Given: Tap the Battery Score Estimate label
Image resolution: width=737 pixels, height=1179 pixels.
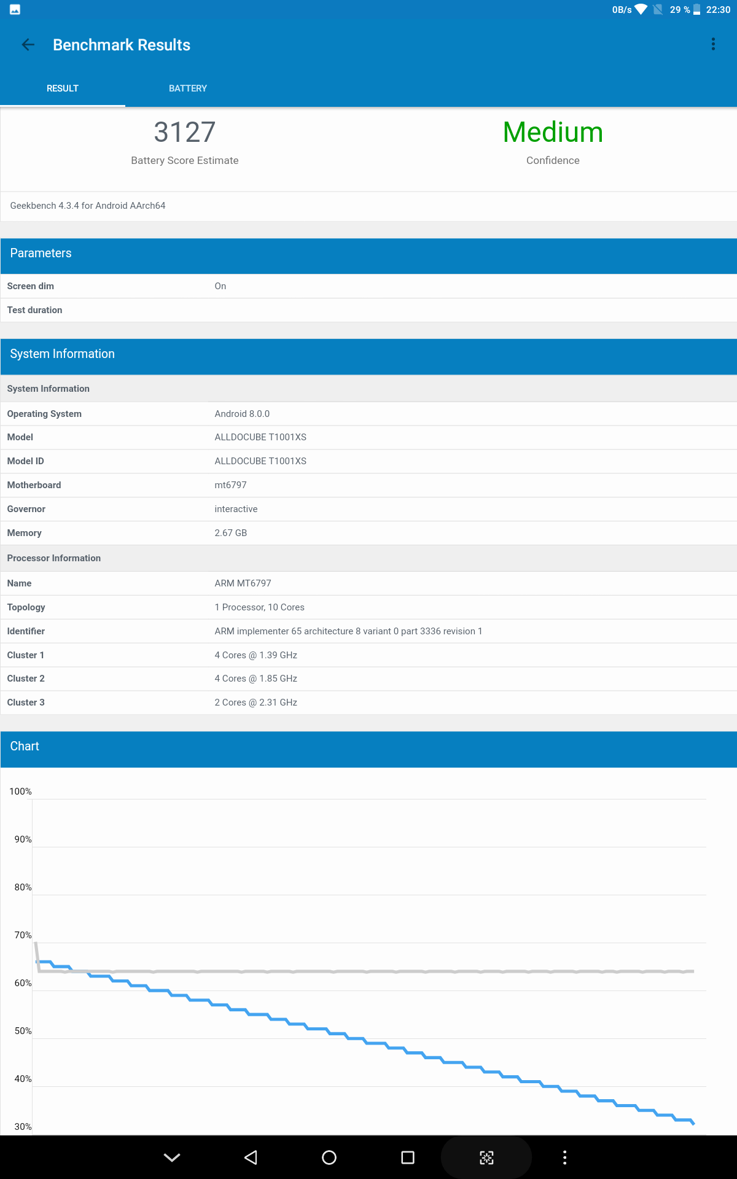Looking at the screenshot, I should (184, 160).
